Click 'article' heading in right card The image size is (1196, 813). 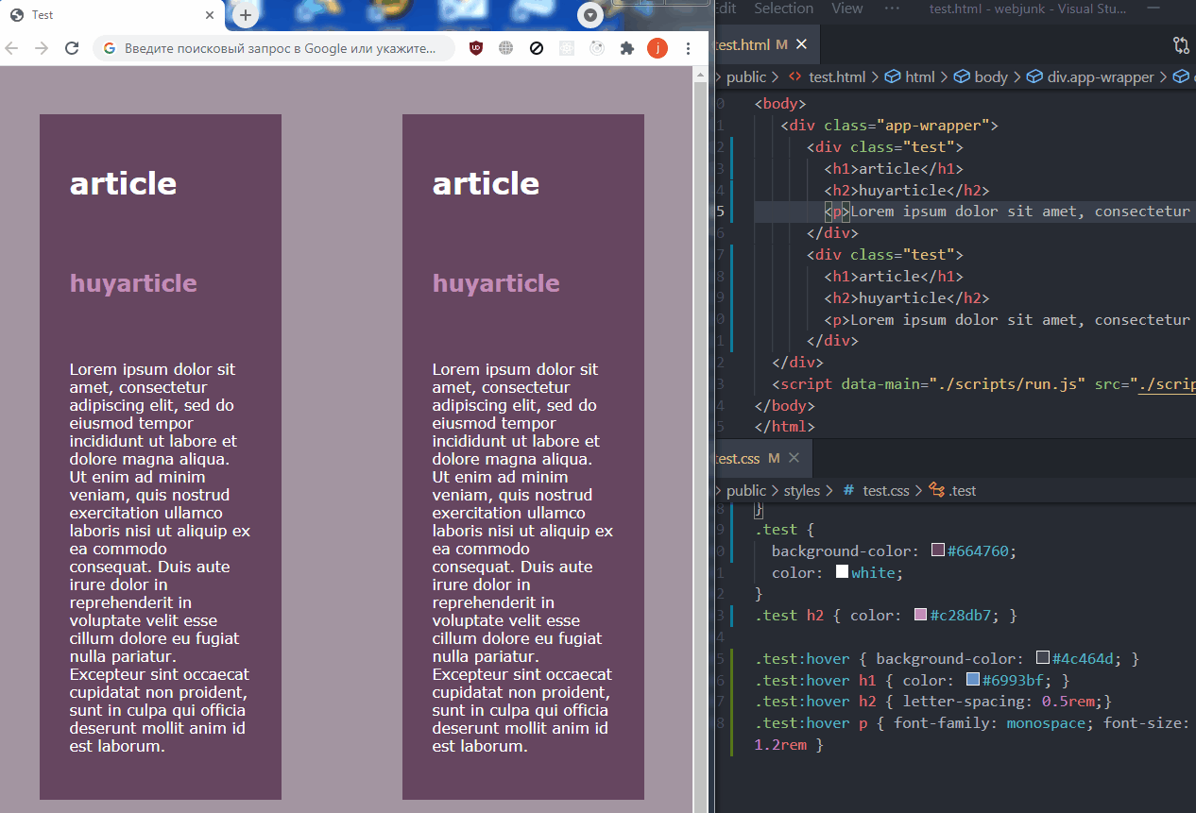coord(486,183)
